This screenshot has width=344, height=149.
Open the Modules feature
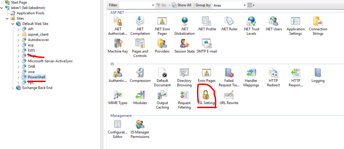point(140,98)
